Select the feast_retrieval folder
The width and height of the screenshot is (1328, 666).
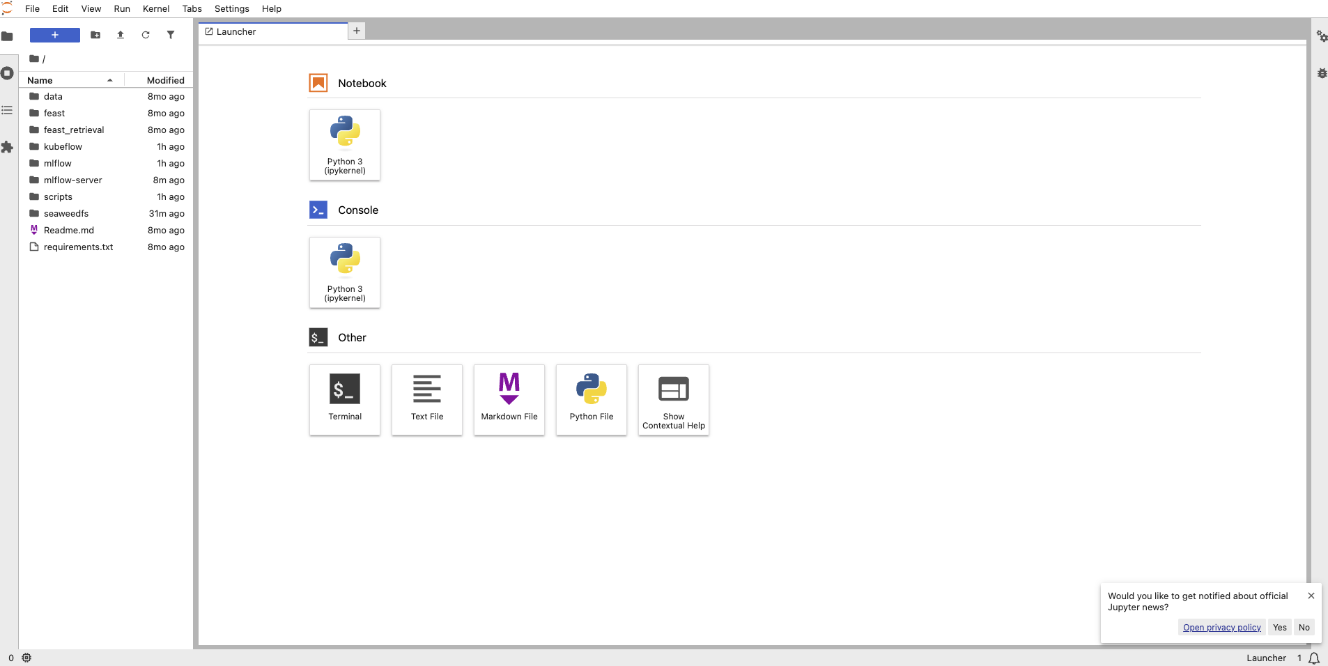(106, 130)
